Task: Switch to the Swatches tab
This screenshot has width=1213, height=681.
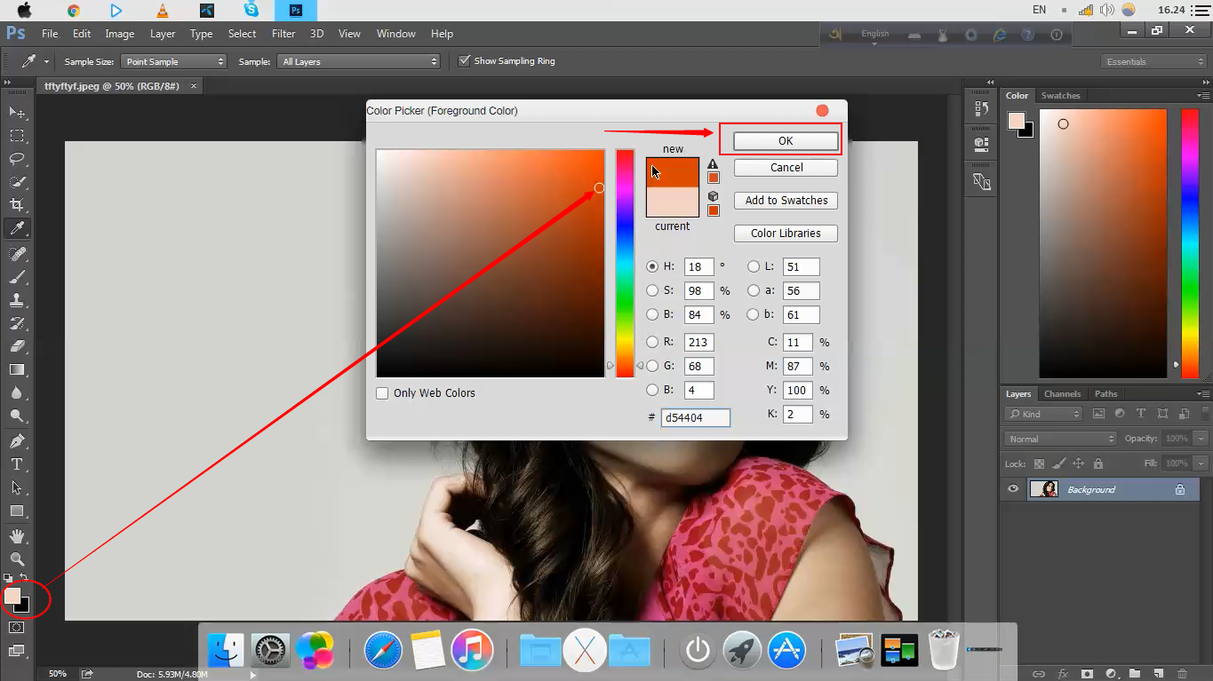Action: tap(1060, 96)
